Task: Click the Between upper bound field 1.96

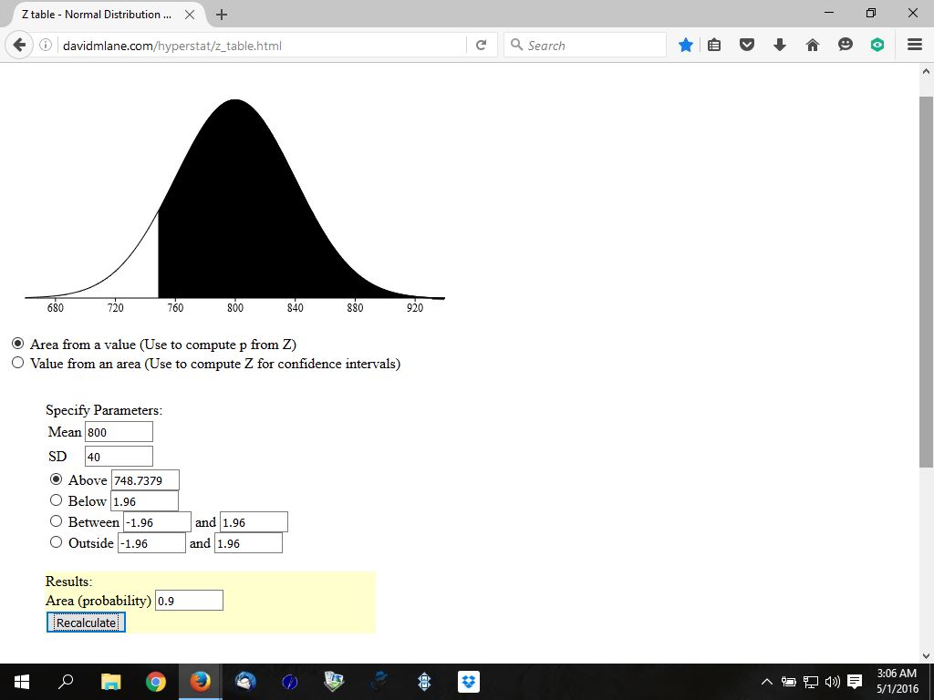Action: click(254, 522)
